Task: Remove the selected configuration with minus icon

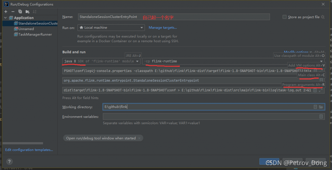Action: (13, 12)
